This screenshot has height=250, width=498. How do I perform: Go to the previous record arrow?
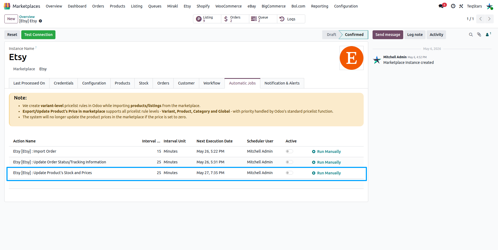coord(481,19)
